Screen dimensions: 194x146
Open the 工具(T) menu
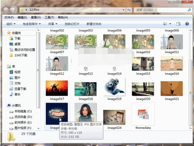pyautogui.click(x=49, y=17)
